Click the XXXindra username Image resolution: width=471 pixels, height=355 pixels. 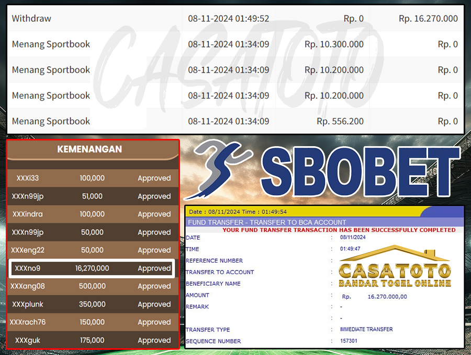point(27,214)
